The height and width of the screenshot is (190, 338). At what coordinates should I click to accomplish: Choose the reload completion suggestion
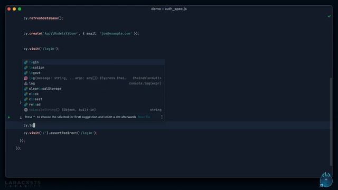[x=93, y=104]
